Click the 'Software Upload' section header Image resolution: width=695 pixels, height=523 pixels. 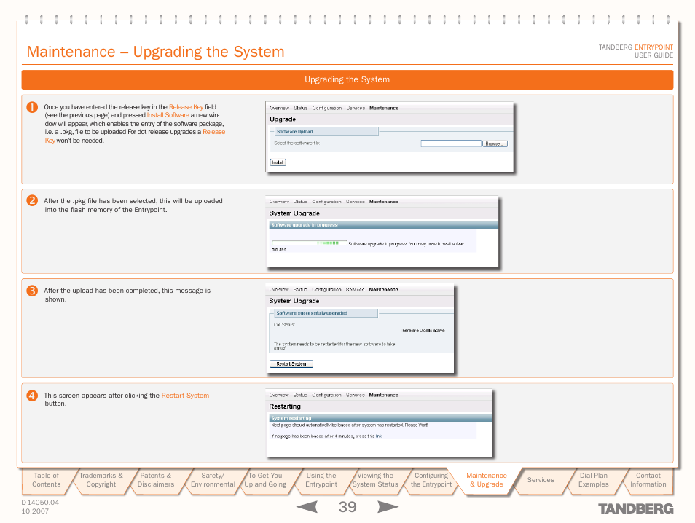(x=326, y=132)
